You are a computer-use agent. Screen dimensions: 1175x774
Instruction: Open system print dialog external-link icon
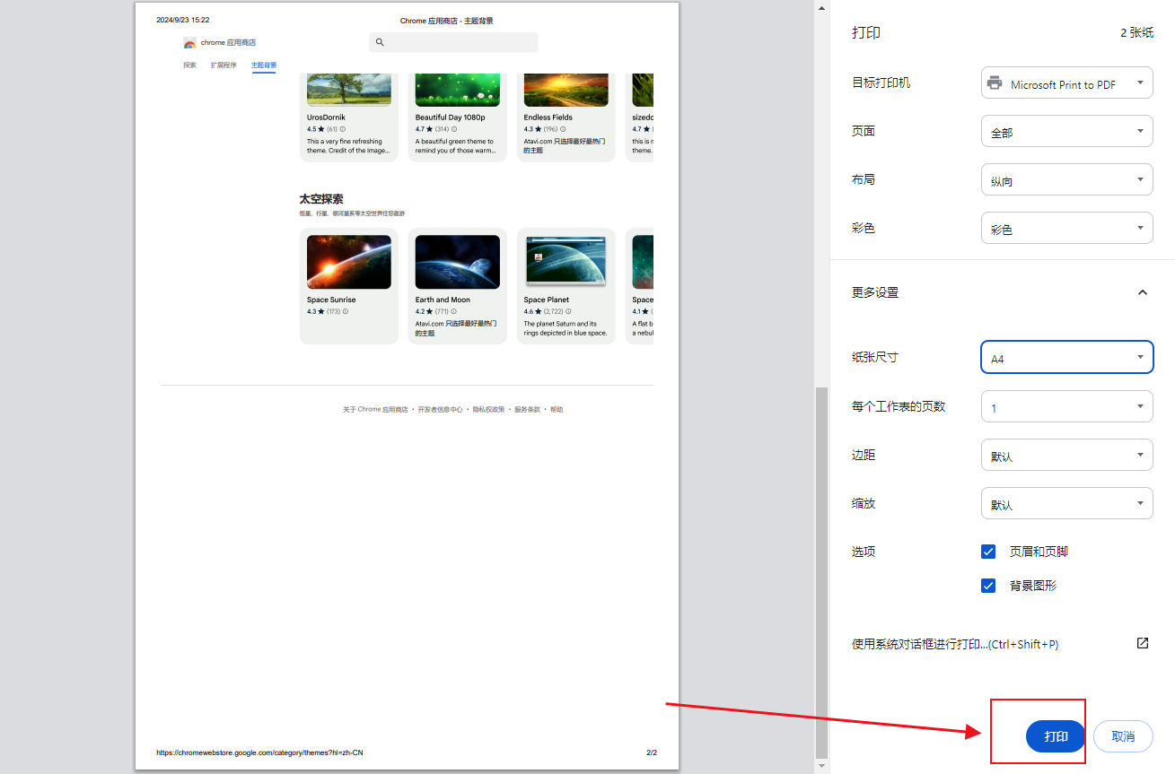click(x=1143, y=643)
